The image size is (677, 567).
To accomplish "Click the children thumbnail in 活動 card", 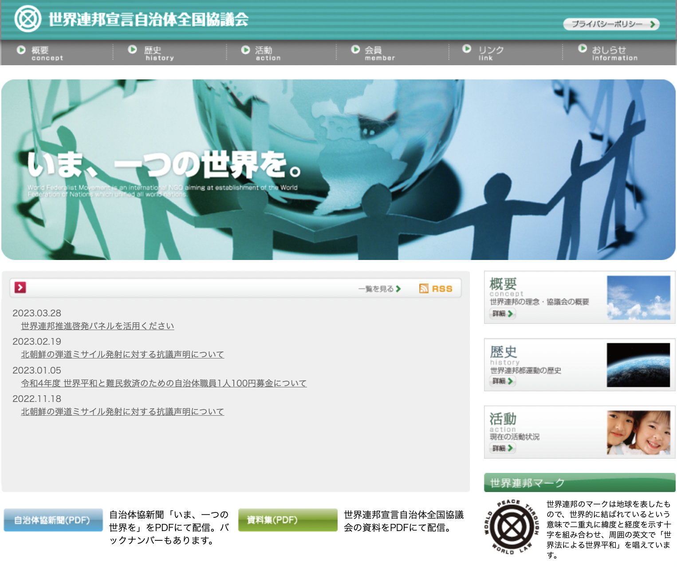I will coord(638,433).
